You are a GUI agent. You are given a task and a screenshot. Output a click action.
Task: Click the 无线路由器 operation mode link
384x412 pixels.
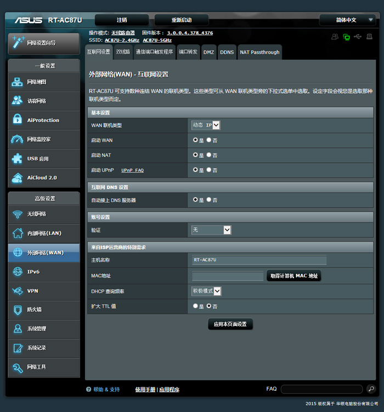tap(123, 33)
